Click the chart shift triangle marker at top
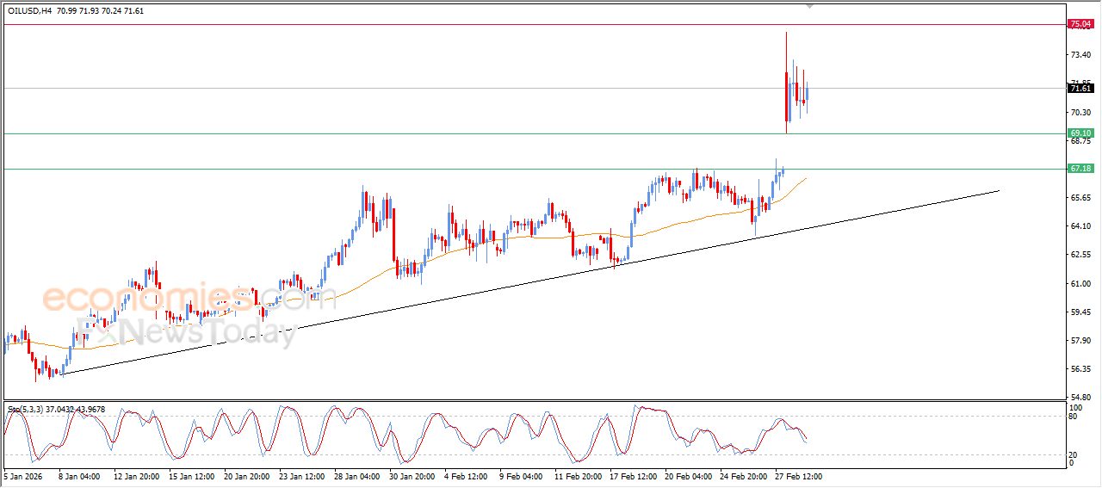This screenshot has height=488, width=1102. (x=809, y=5)
